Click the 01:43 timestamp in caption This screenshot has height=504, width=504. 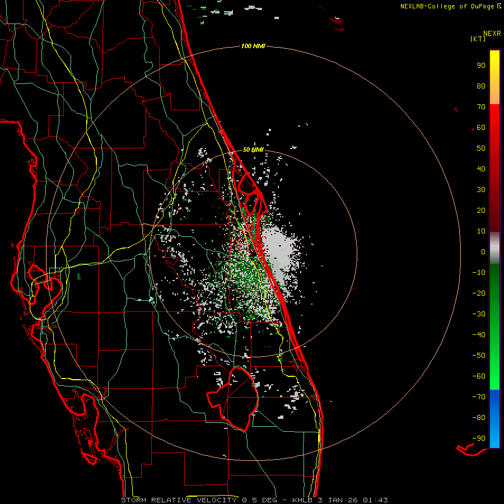pyautogui.click(x=375, y=500)
